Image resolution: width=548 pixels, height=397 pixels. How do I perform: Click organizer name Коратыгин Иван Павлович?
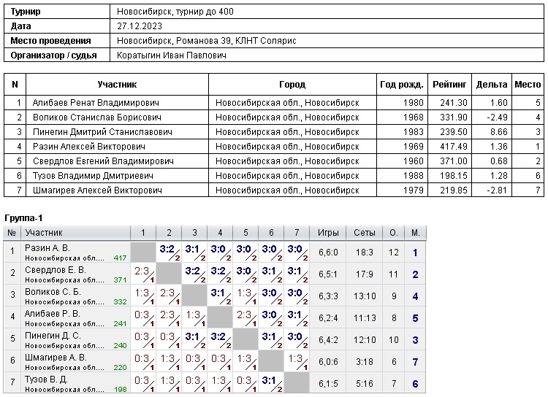point(172,55)
